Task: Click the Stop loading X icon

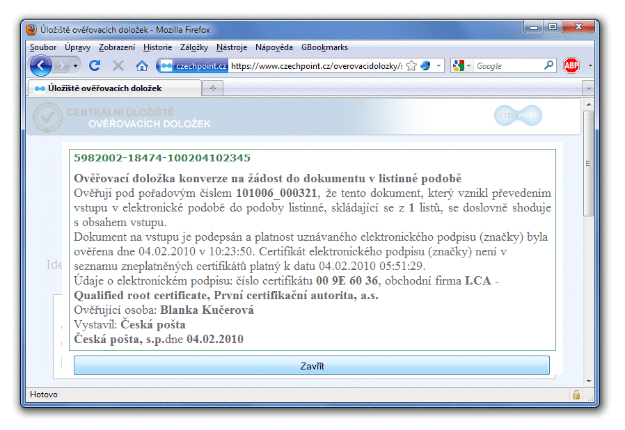Action: (118, 65)
